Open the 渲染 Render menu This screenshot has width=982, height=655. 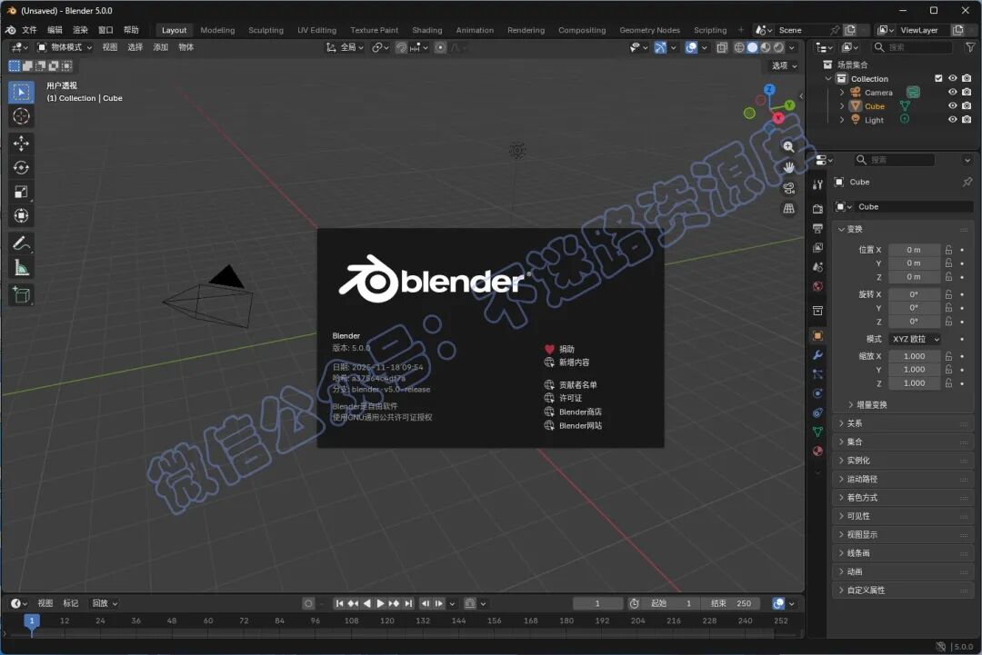(80, 30)
